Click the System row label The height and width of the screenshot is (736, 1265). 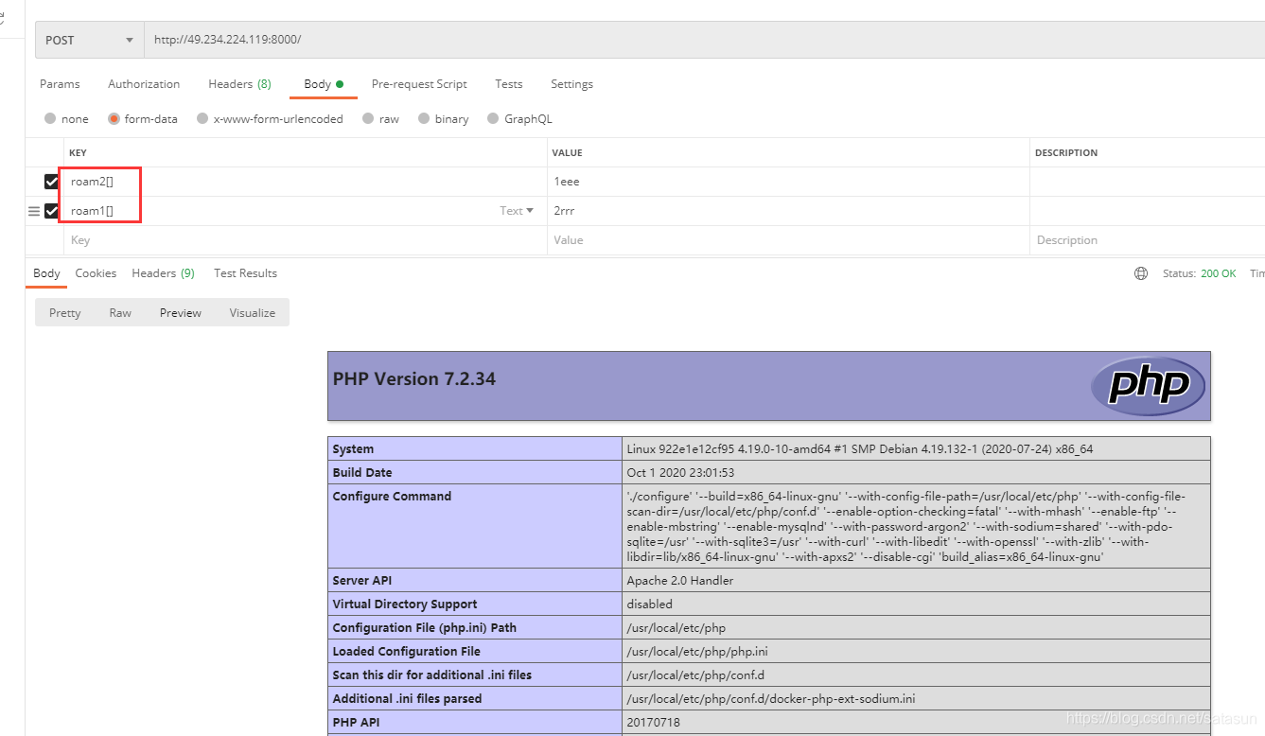pyautogui.click(x=353, y=449)
